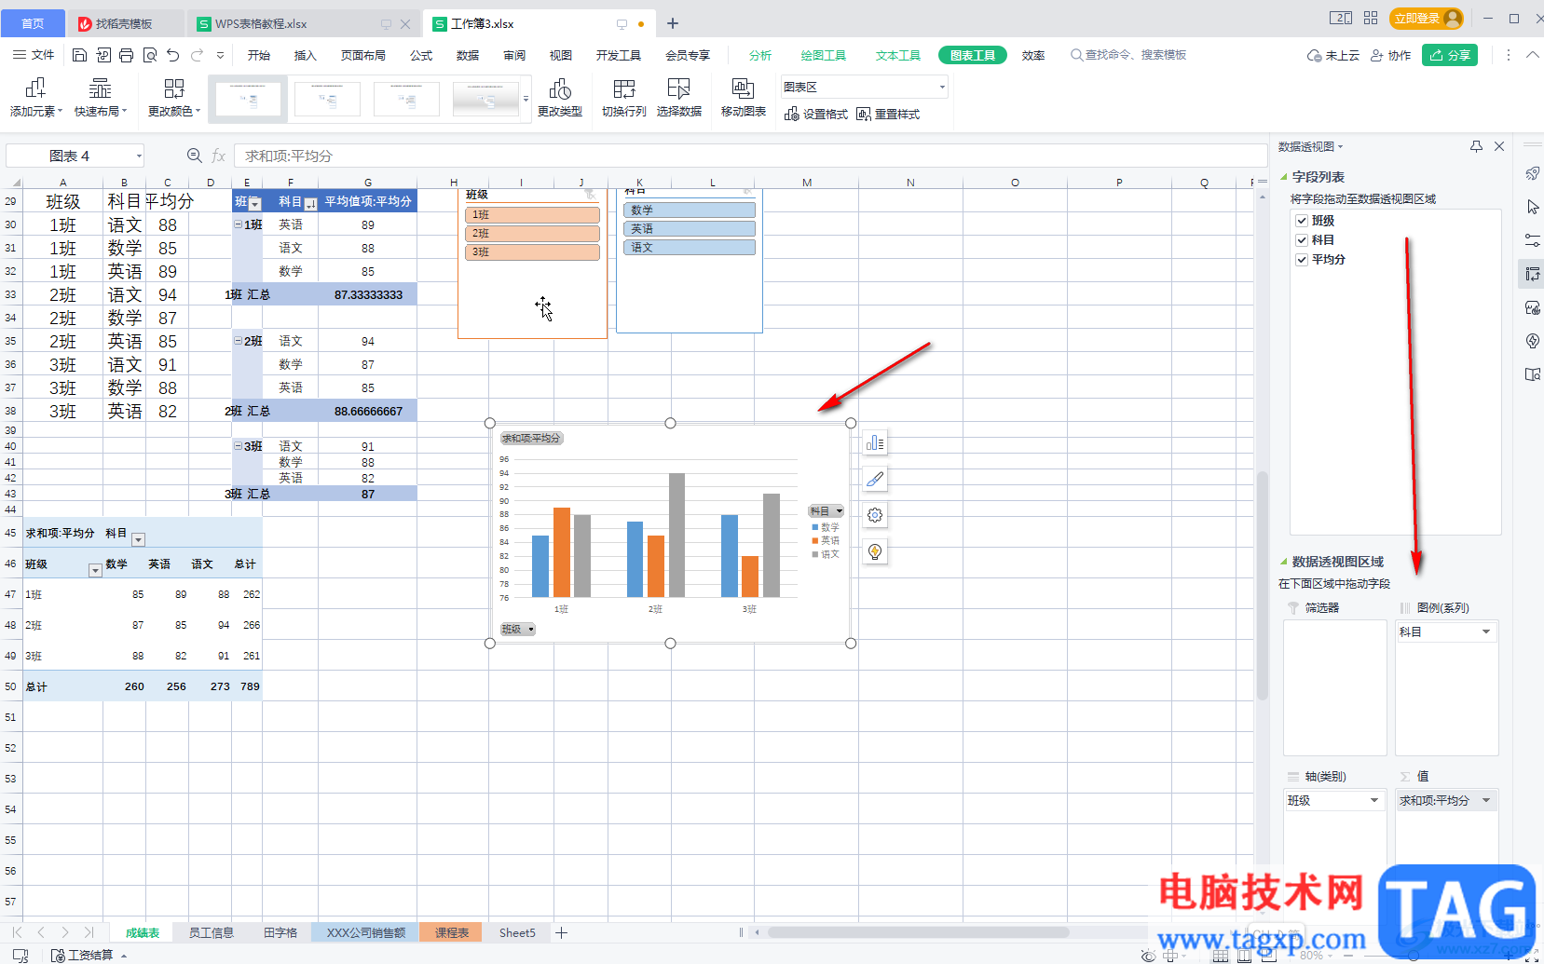This screenshot has height=964, width=1544.
Task: Select the 1班 slicer item
Action: 532,215
